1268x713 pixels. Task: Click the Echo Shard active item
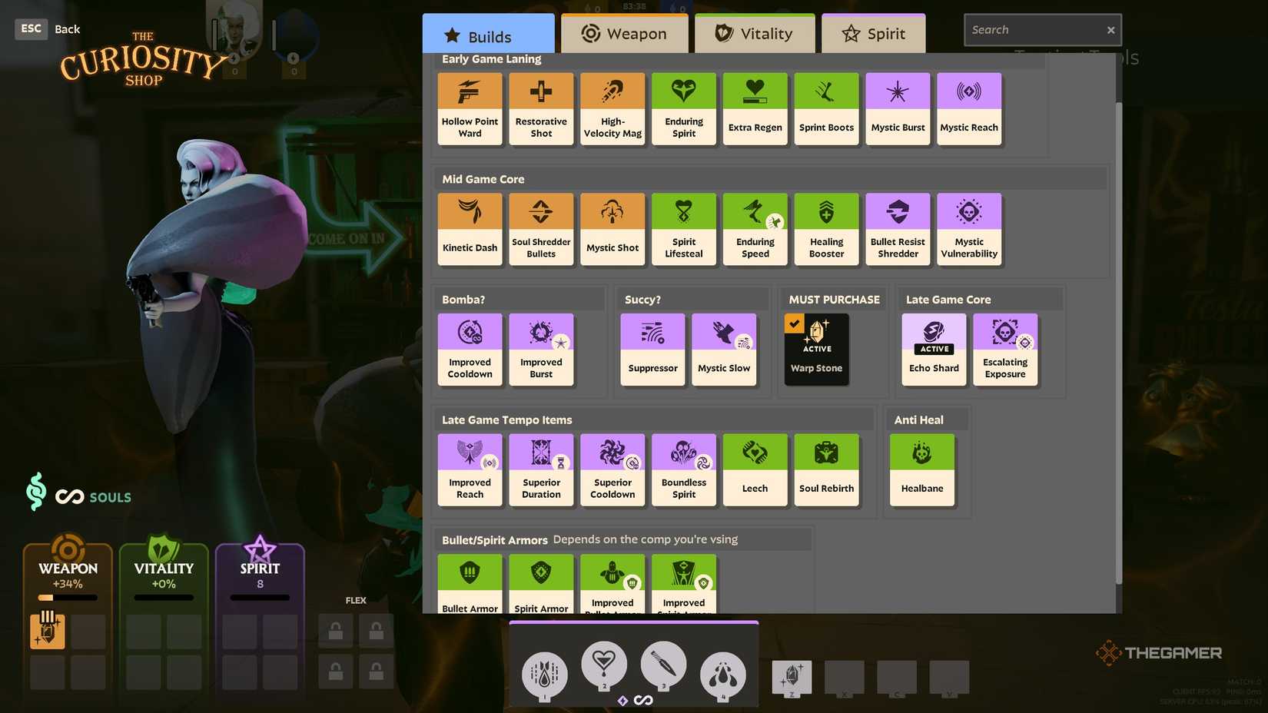pos(934,349)
